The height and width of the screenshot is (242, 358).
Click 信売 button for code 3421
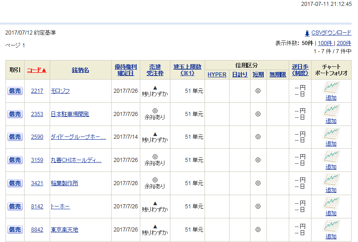[15, 183]
